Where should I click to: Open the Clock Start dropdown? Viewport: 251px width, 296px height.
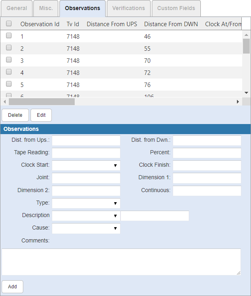(86, 166)
